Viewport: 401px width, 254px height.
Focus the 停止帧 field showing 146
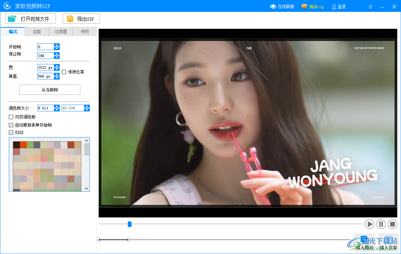click(46, 56)
